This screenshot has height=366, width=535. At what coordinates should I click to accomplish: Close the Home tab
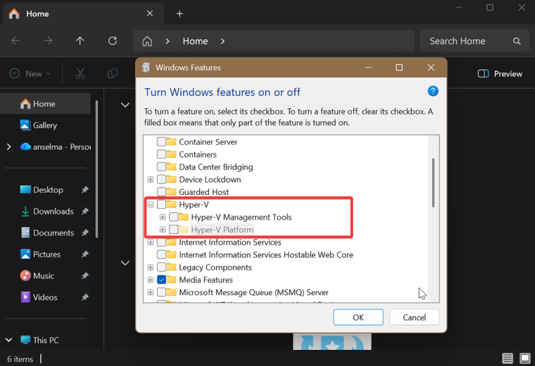(150, 13)
